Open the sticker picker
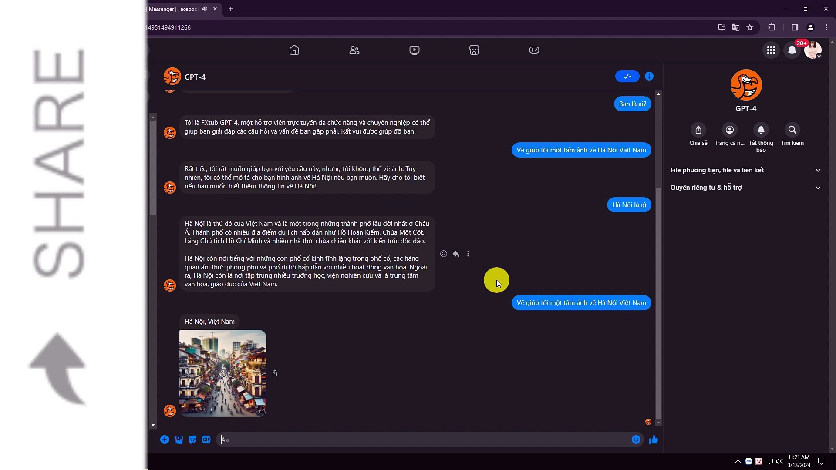The image size is (836, 470). coord(192,440)
